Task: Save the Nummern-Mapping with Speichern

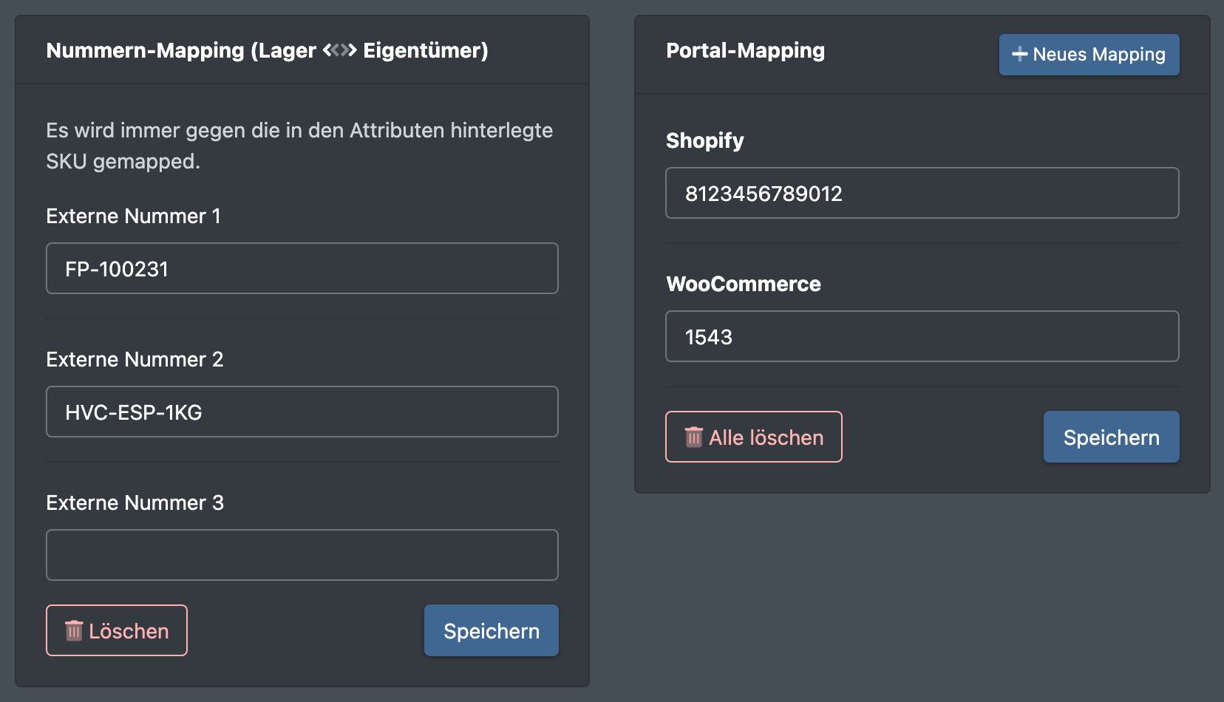Action: 491,630
